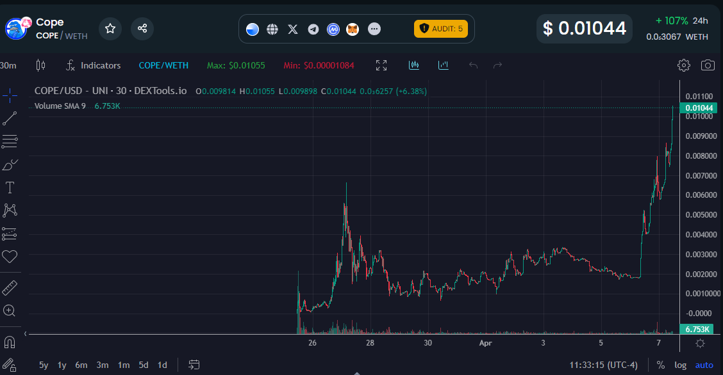Toggle the lock drawings pencil tool
Screen dimensions: 723x375
(x=9, y=365)
